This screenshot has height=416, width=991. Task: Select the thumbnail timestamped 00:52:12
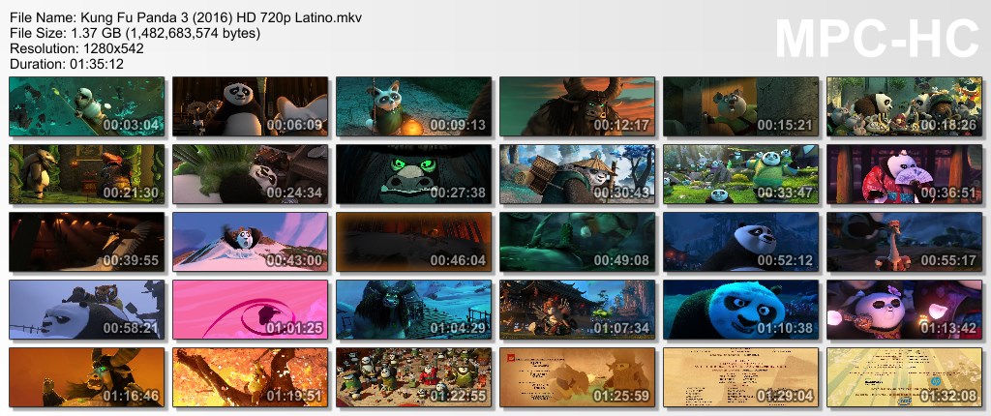point(740,242)
